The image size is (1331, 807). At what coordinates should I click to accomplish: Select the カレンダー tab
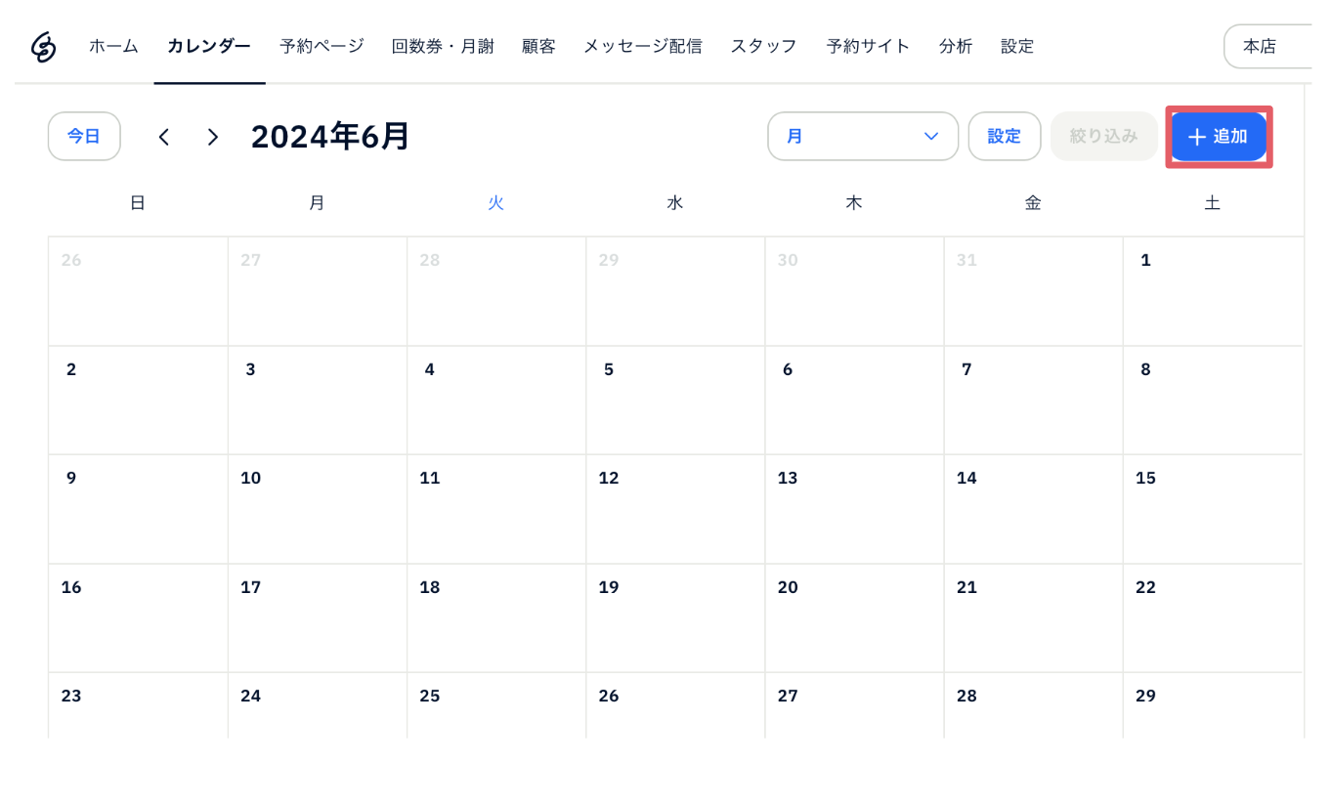pos(209,46)
